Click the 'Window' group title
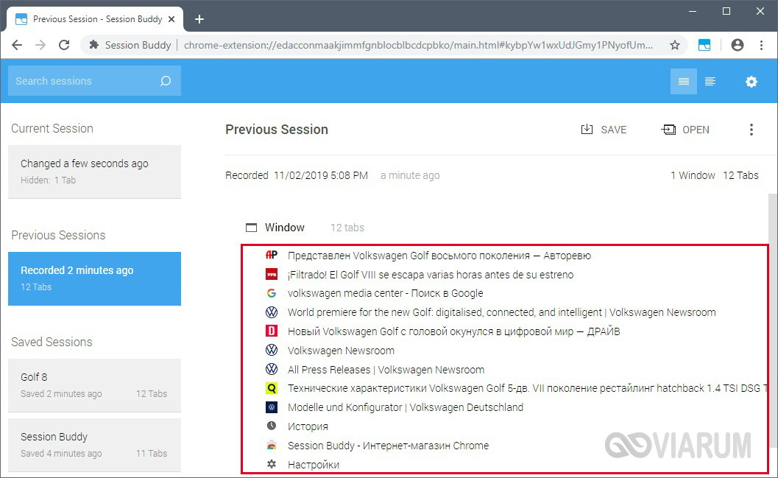This screenshot has height=478, width=778. coord(284,228)
